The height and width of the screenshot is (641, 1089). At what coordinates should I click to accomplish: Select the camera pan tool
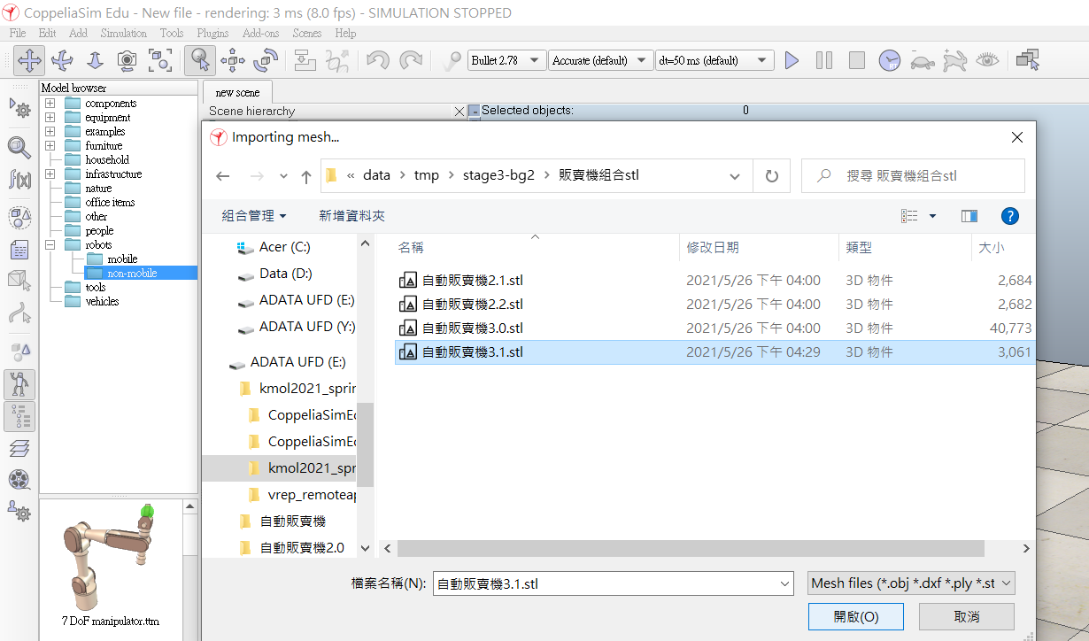click(29, 60)
